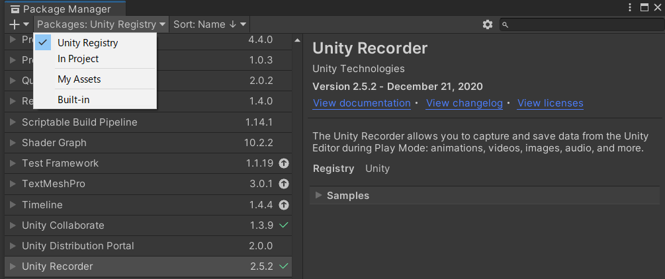
Task: Click version 1.14.1 in the list
Action: point(259,122)
